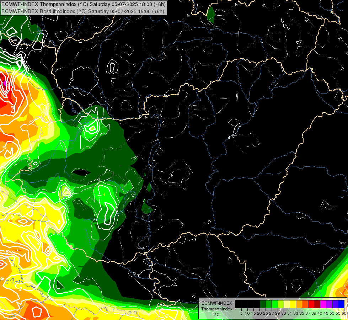
Task: Click the legend tick value '45'
Action: [326, 313]
